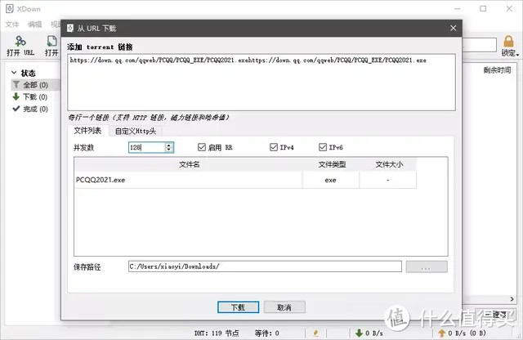Select the 下载 (0) status item
Viewport: 523px width, 340px height.
(x=31, y=97)
